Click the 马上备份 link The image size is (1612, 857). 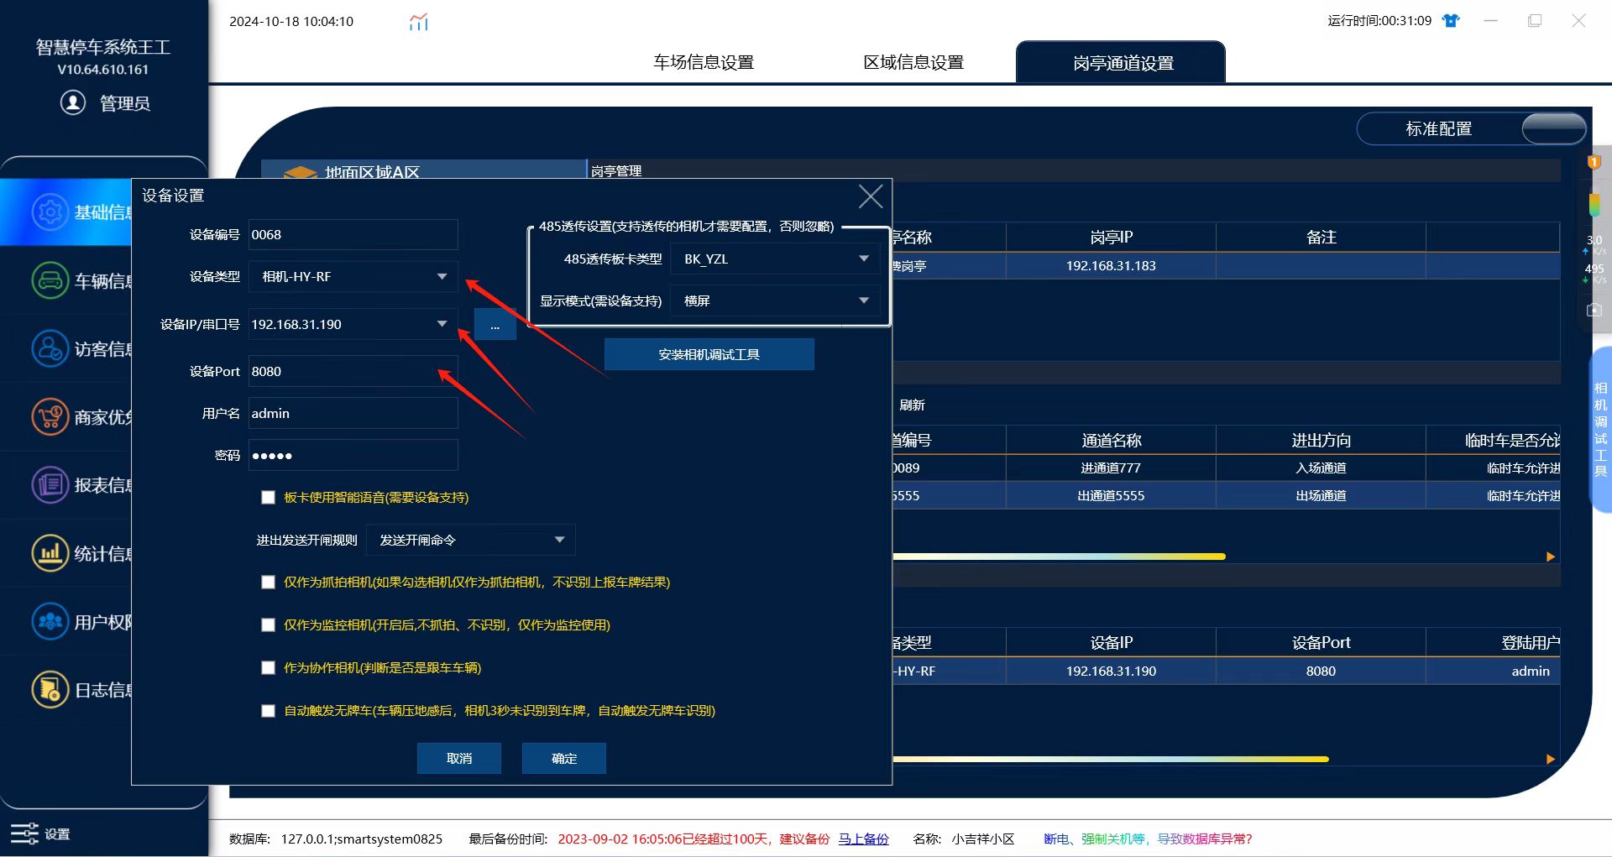point(863,839)
